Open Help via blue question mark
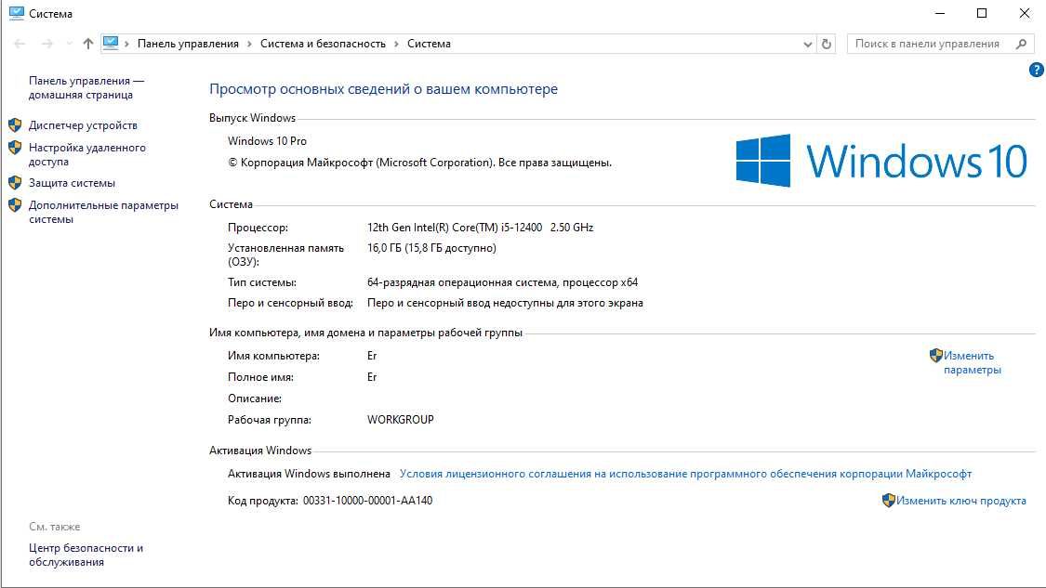This screenshot has height=588, width=1046. tap(1036, 70)
